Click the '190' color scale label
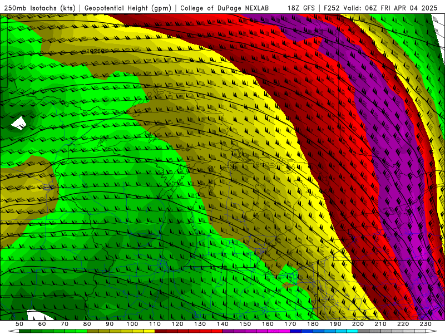The height and width of the screenshot is (334, 445). (x=335, y=324)
